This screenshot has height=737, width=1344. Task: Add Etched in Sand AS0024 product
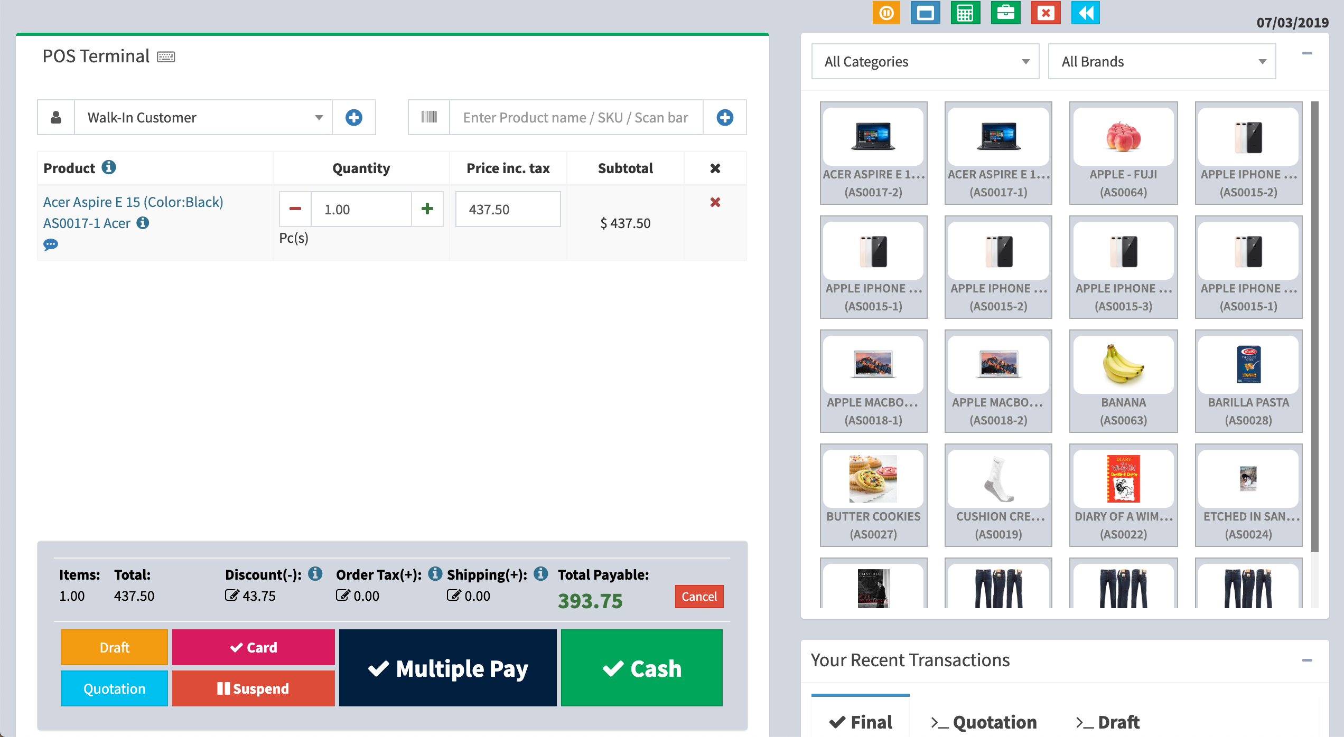click(1249, 495)
